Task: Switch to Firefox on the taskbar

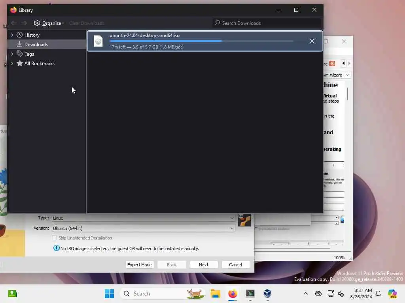Action: pyautogui.click(x=233, y=294)
